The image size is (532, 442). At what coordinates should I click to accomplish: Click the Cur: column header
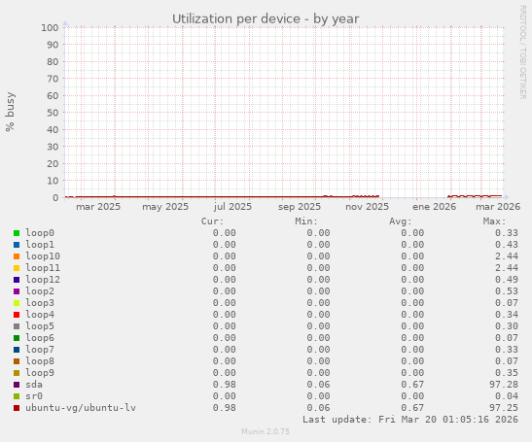click(x=212, y=221)
